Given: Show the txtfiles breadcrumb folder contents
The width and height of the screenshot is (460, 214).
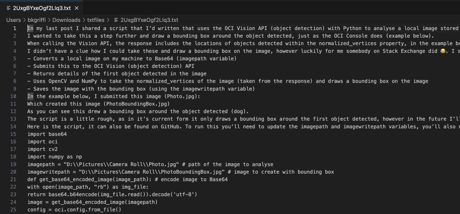Looking at the screenshot, I should 98,20.
